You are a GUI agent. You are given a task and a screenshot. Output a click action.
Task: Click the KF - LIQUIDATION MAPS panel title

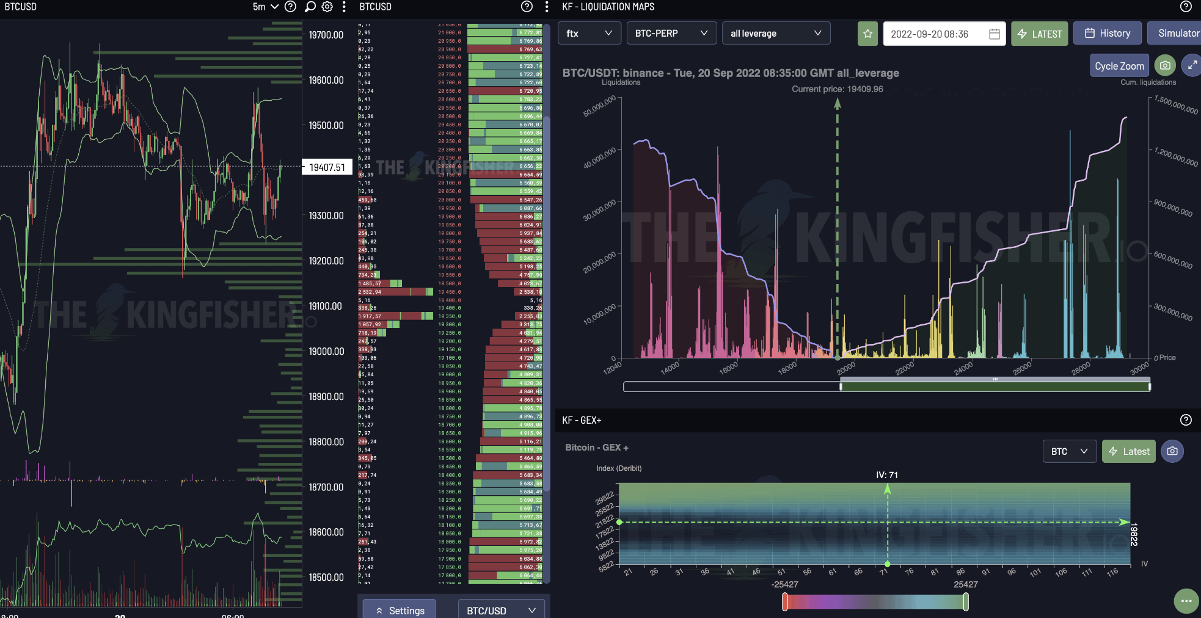pyautogui.click(x=608, y=7)
